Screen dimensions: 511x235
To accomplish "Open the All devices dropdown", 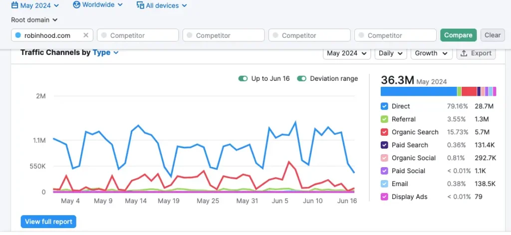I will (x=162, y=5).
